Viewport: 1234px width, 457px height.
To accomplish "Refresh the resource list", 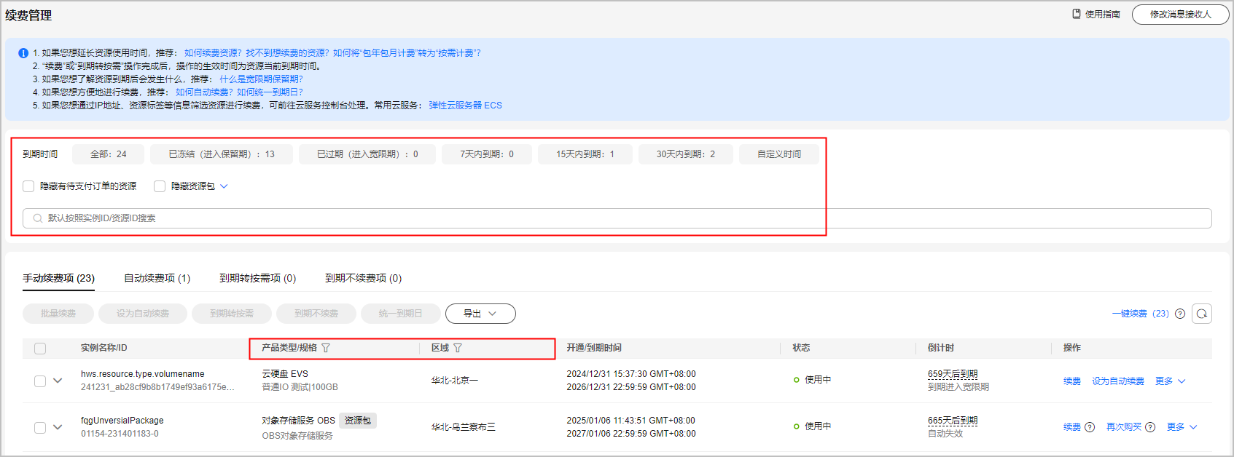I will click(1202, 314).
